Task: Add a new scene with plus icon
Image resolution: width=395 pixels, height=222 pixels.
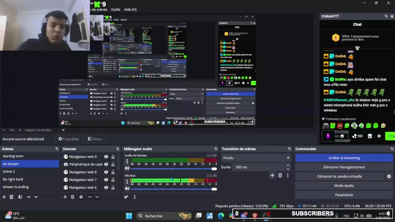Action: [x=4, y=197]
